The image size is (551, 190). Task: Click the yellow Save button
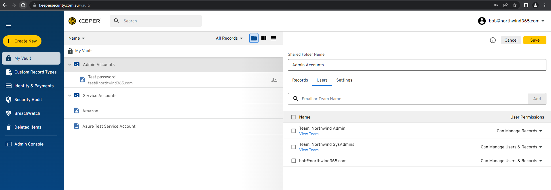click(x=535, y=40)
